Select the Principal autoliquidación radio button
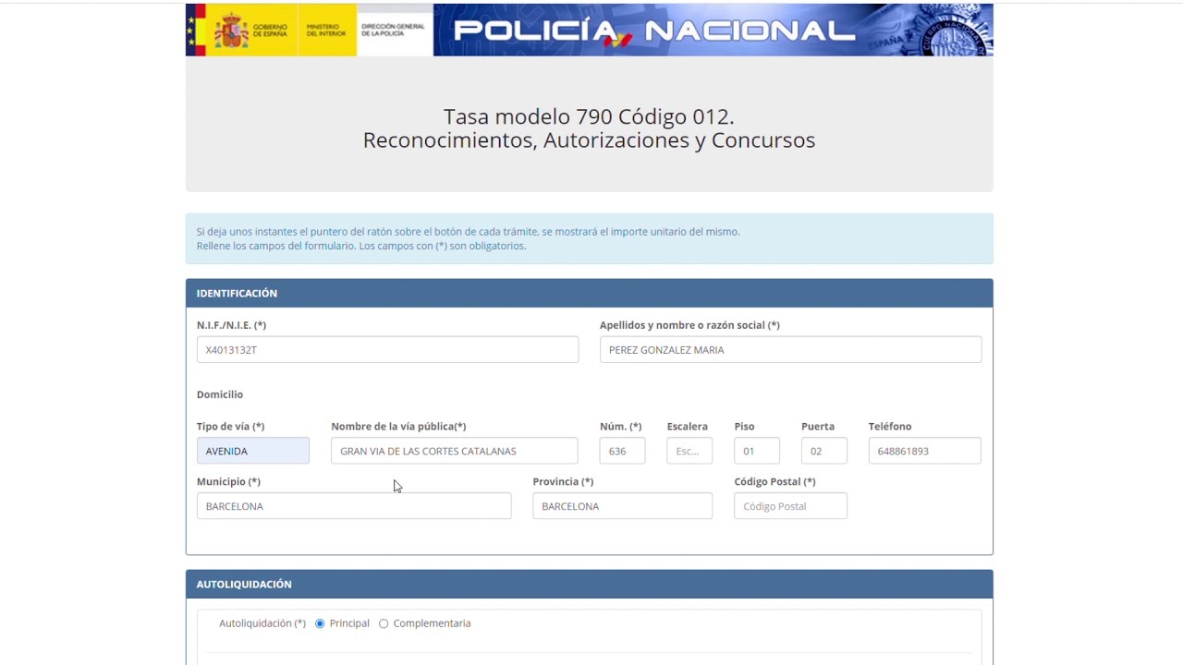This screenshot has height=665, width=1183. point(320,623)
